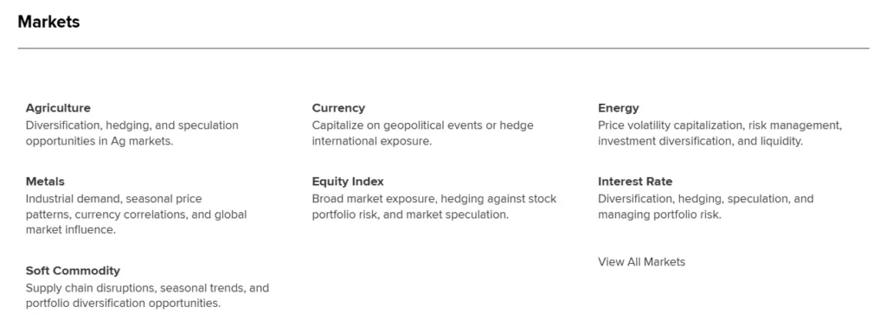Click 'international exposure.' text under Currency
Viewport: 886px width, 320px height.
(372, 141)
